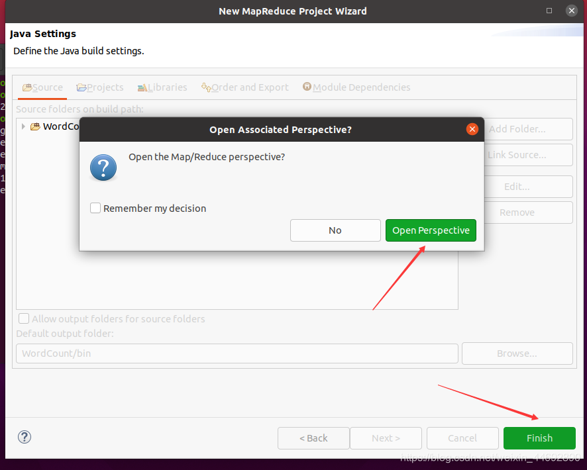Viewport: 587px width, 470px height.
Task: Click the Module Dependencies circle icon
Action: point(307,86)
